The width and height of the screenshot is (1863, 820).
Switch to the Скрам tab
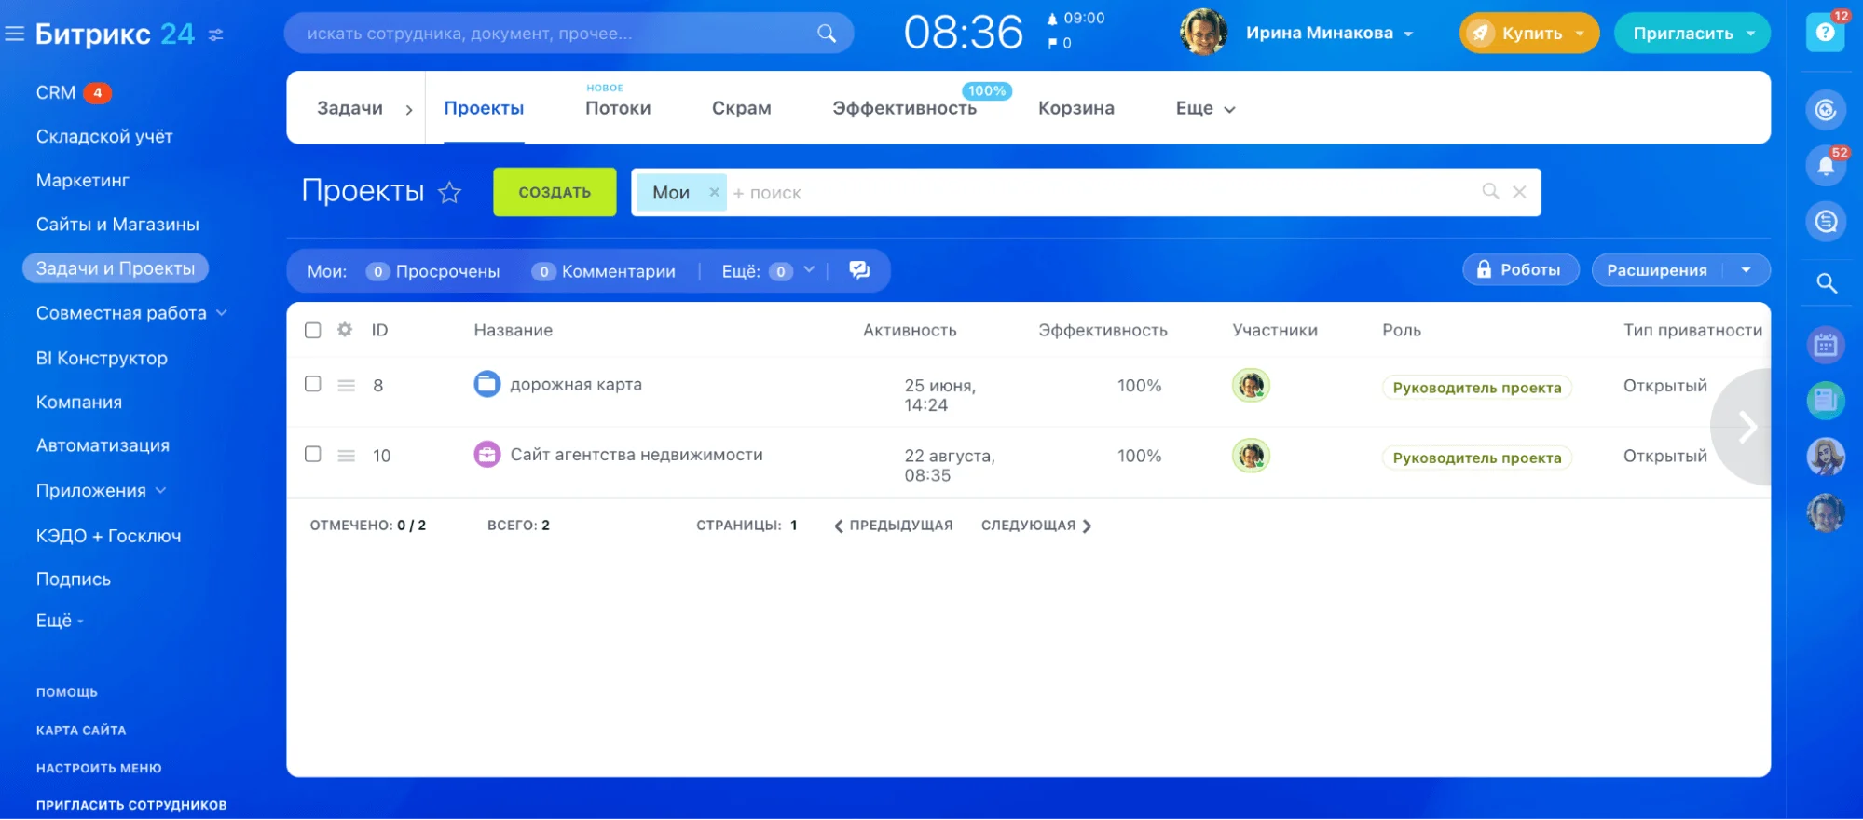741,108
